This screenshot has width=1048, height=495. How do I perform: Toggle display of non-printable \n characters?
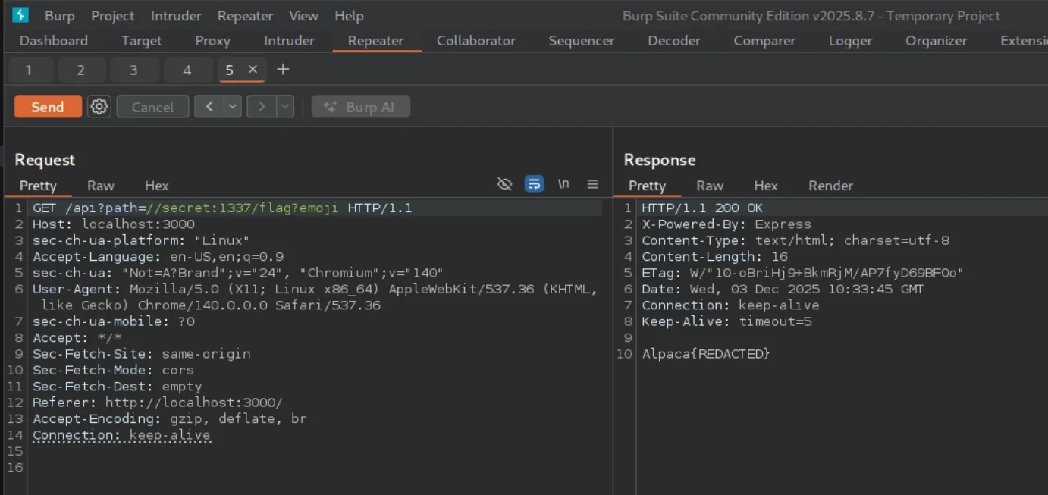pos(563,184)
